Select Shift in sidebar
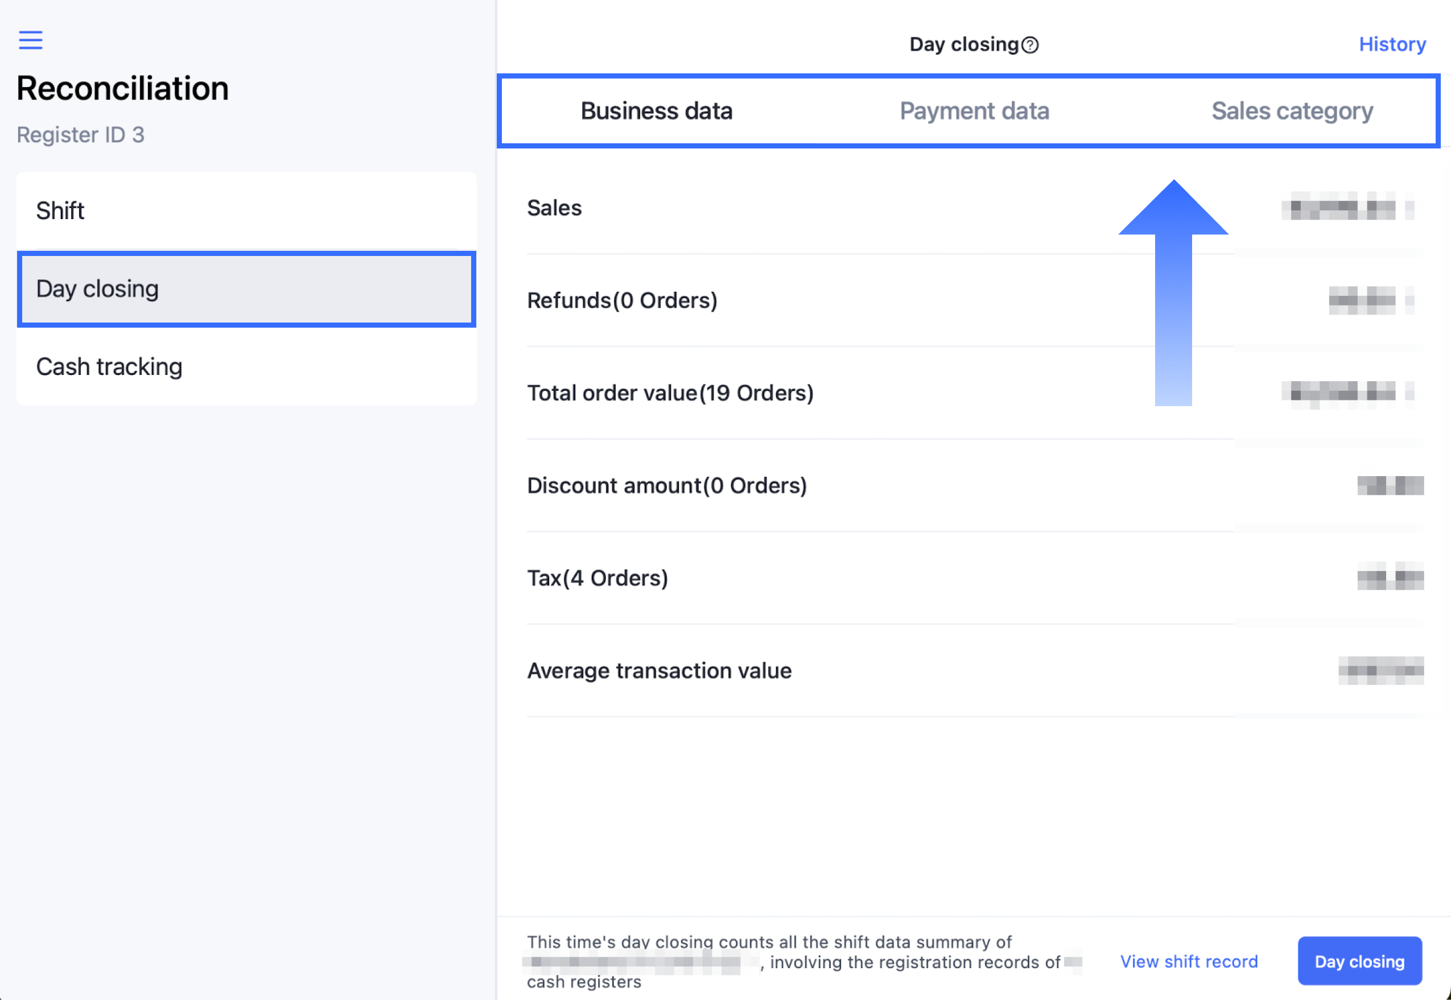Image resolution: width=1451 pixels, height=1000 pixels. pos(246,210)
